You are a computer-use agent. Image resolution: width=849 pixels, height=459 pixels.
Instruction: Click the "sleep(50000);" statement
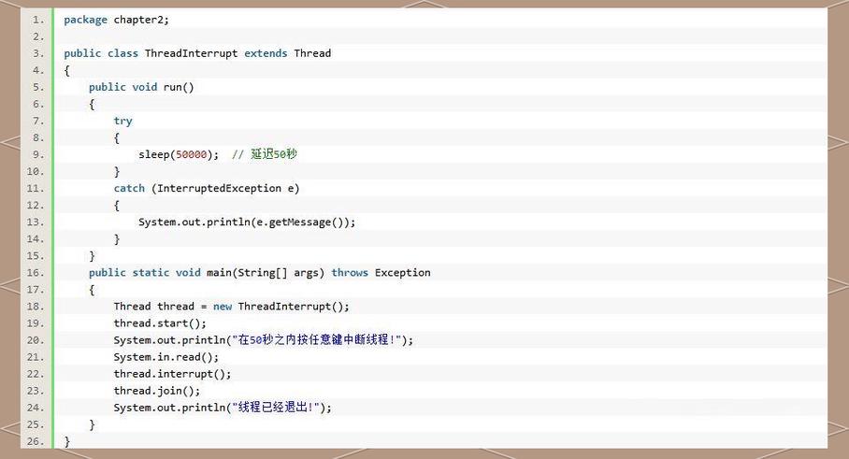[x=179, y=155]
